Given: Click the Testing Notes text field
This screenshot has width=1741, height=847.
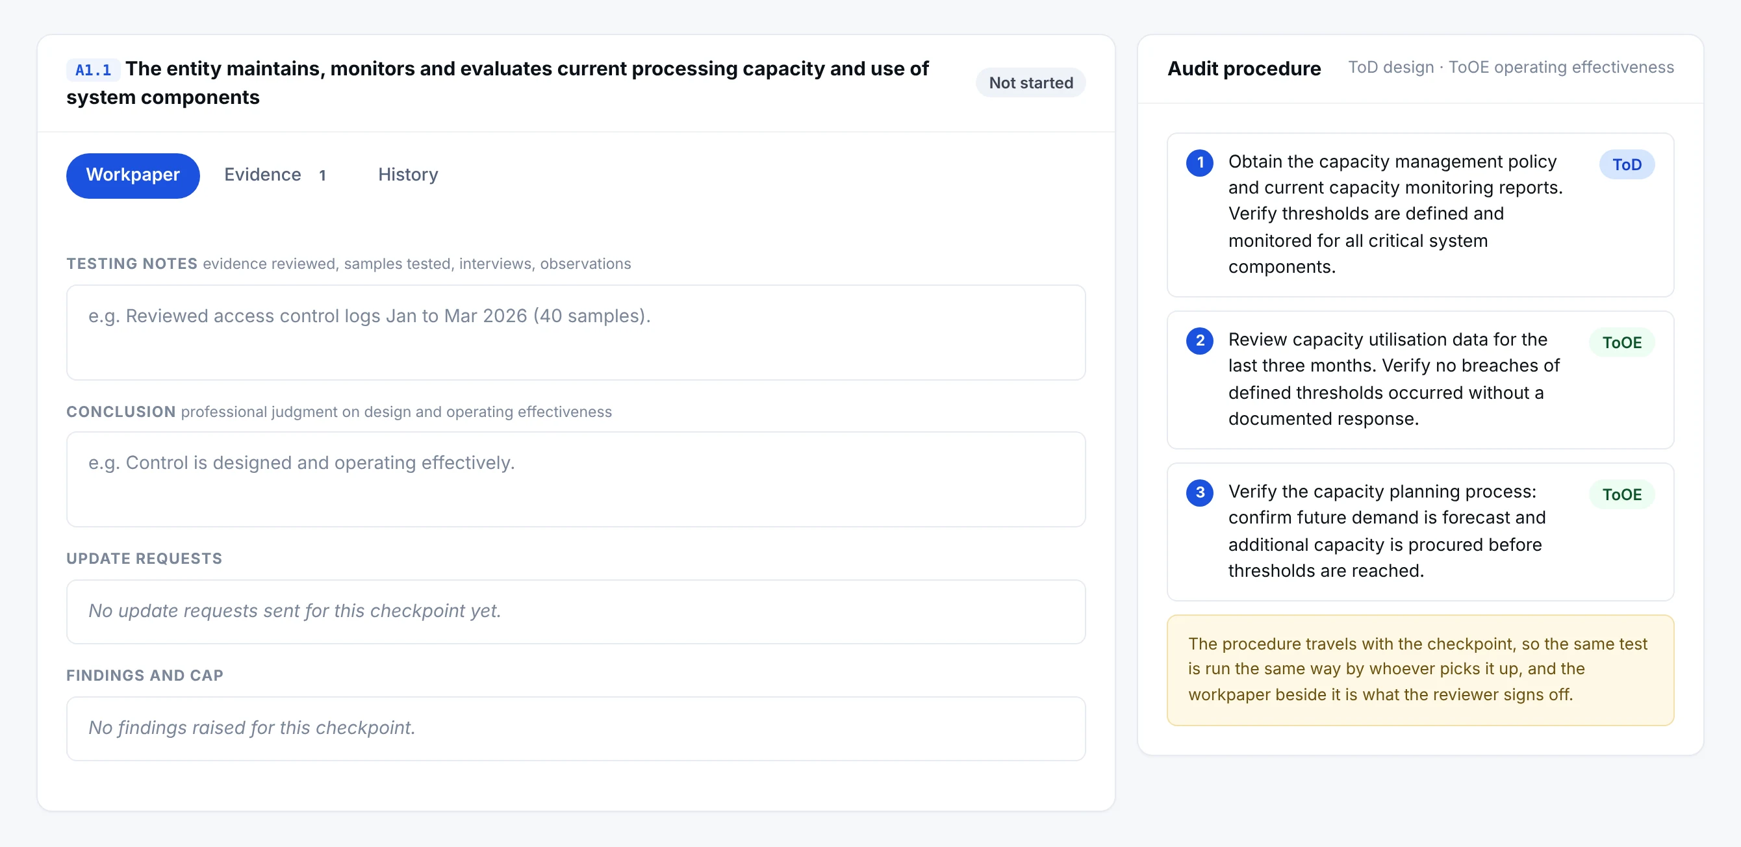Looking at the screenshot, I should [x=576, y=332].
